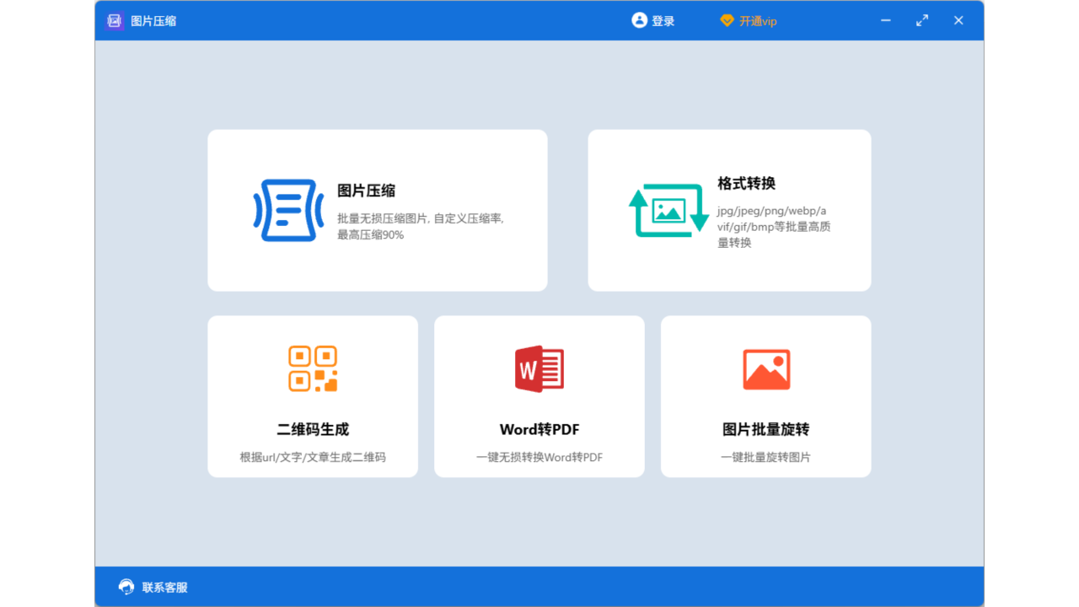This screenshot has width=1079, height=607.
Task: Click the crown icon next to 开通vip
Action: pos(727,20)
